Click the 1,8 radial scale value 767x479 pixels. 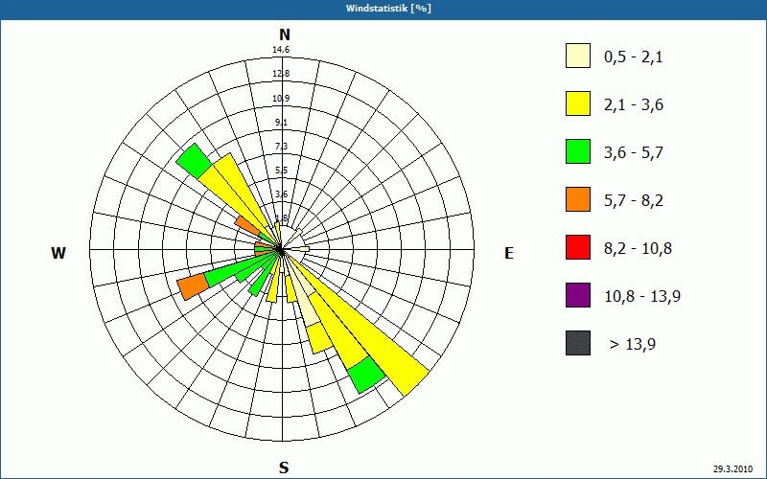(281, 217)
